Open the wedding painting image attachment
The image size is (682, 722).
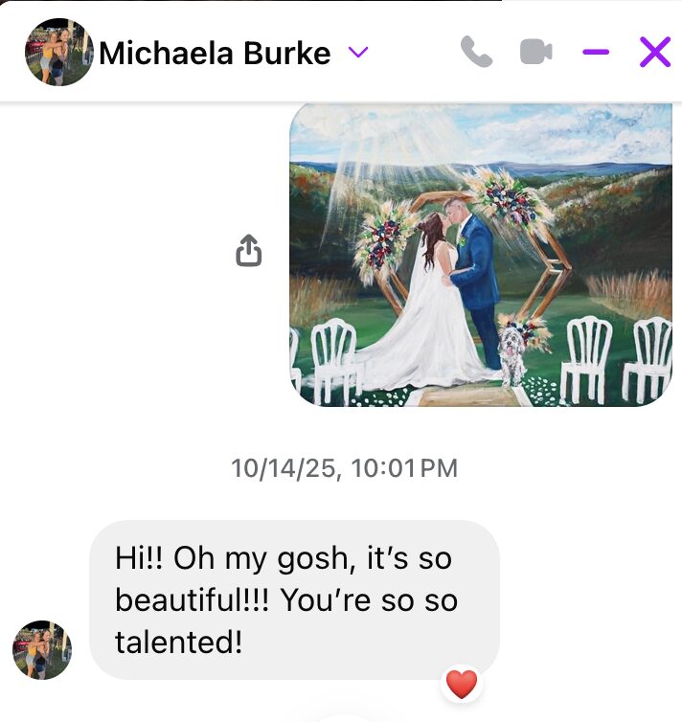481,255
